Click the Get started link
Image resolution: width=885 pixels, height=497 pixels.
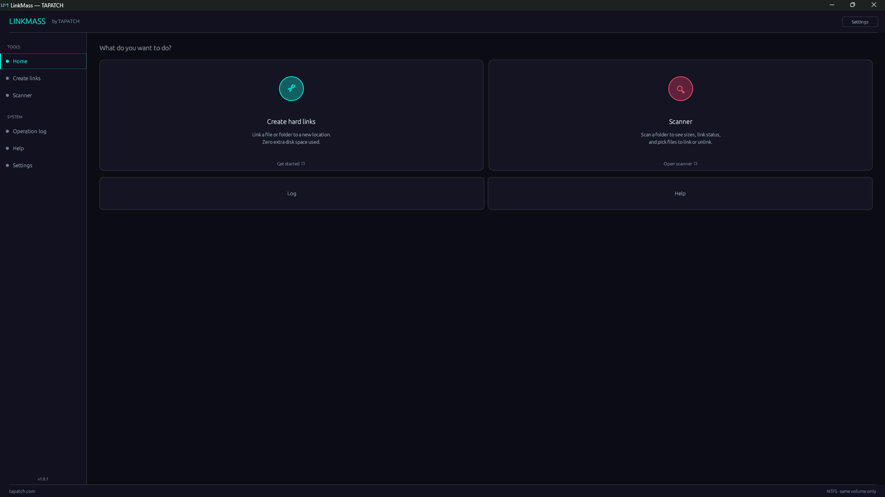click(291, 164)
